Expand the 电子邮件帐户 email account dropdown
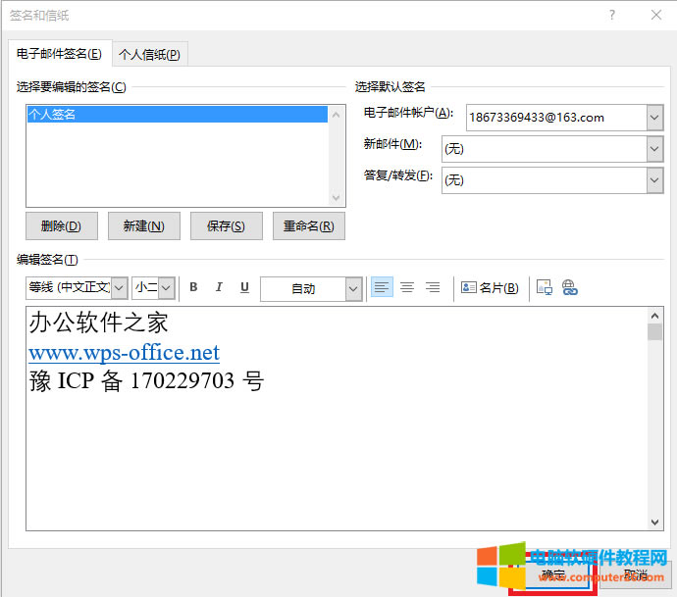The height and width of the screenshot is (597, 677). coord(654,118)
